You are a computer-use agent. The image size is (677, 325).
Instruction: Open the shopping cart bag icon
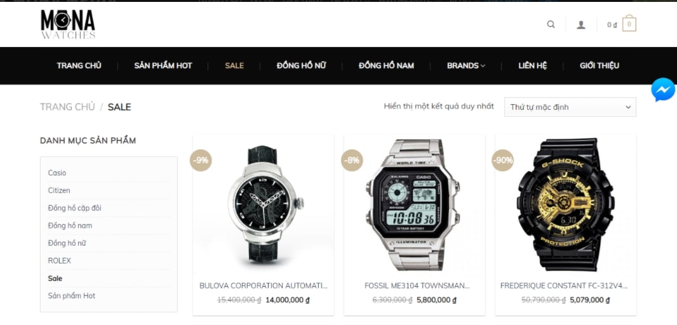pos(629,23)
